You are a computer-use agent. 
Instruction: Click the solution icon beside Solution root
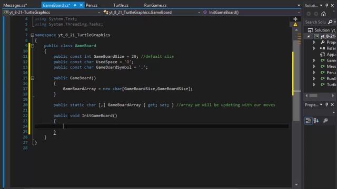coord(310,30)
